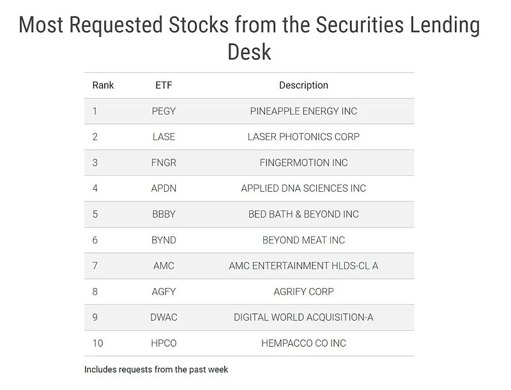Screen dimensions: 511x390
Task: Click AMC Entertainment HLDS-CL A description
Action: [303, 266]
